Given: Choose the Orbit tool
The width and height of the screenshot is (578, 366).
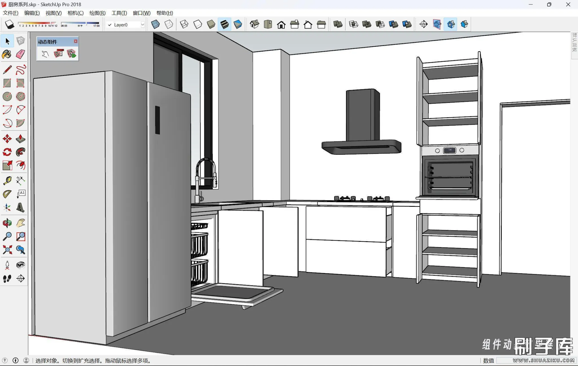Looking at the screenshot, I should tap(7, 223).
